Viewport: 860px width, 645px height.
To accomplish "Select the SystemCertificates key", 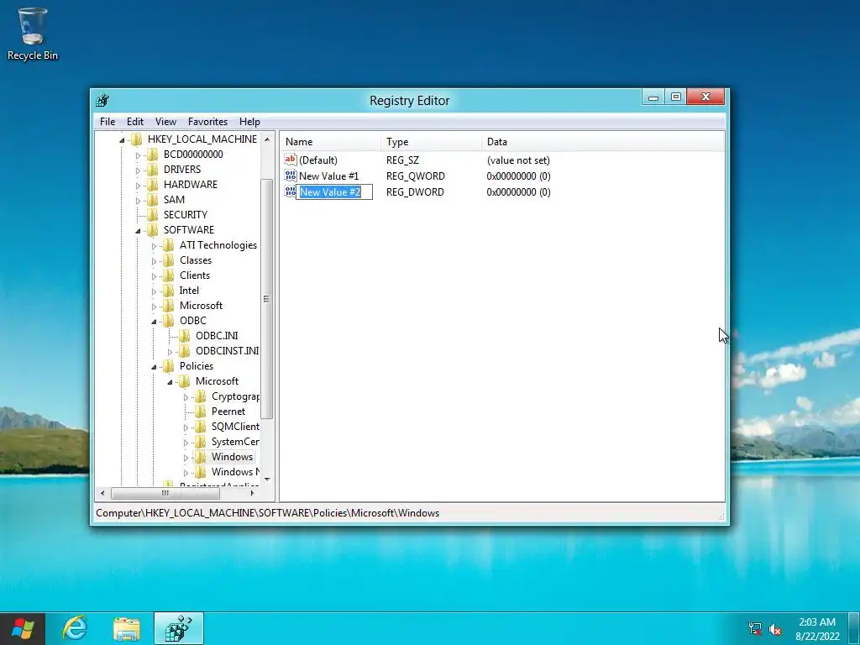I will 235,442.
